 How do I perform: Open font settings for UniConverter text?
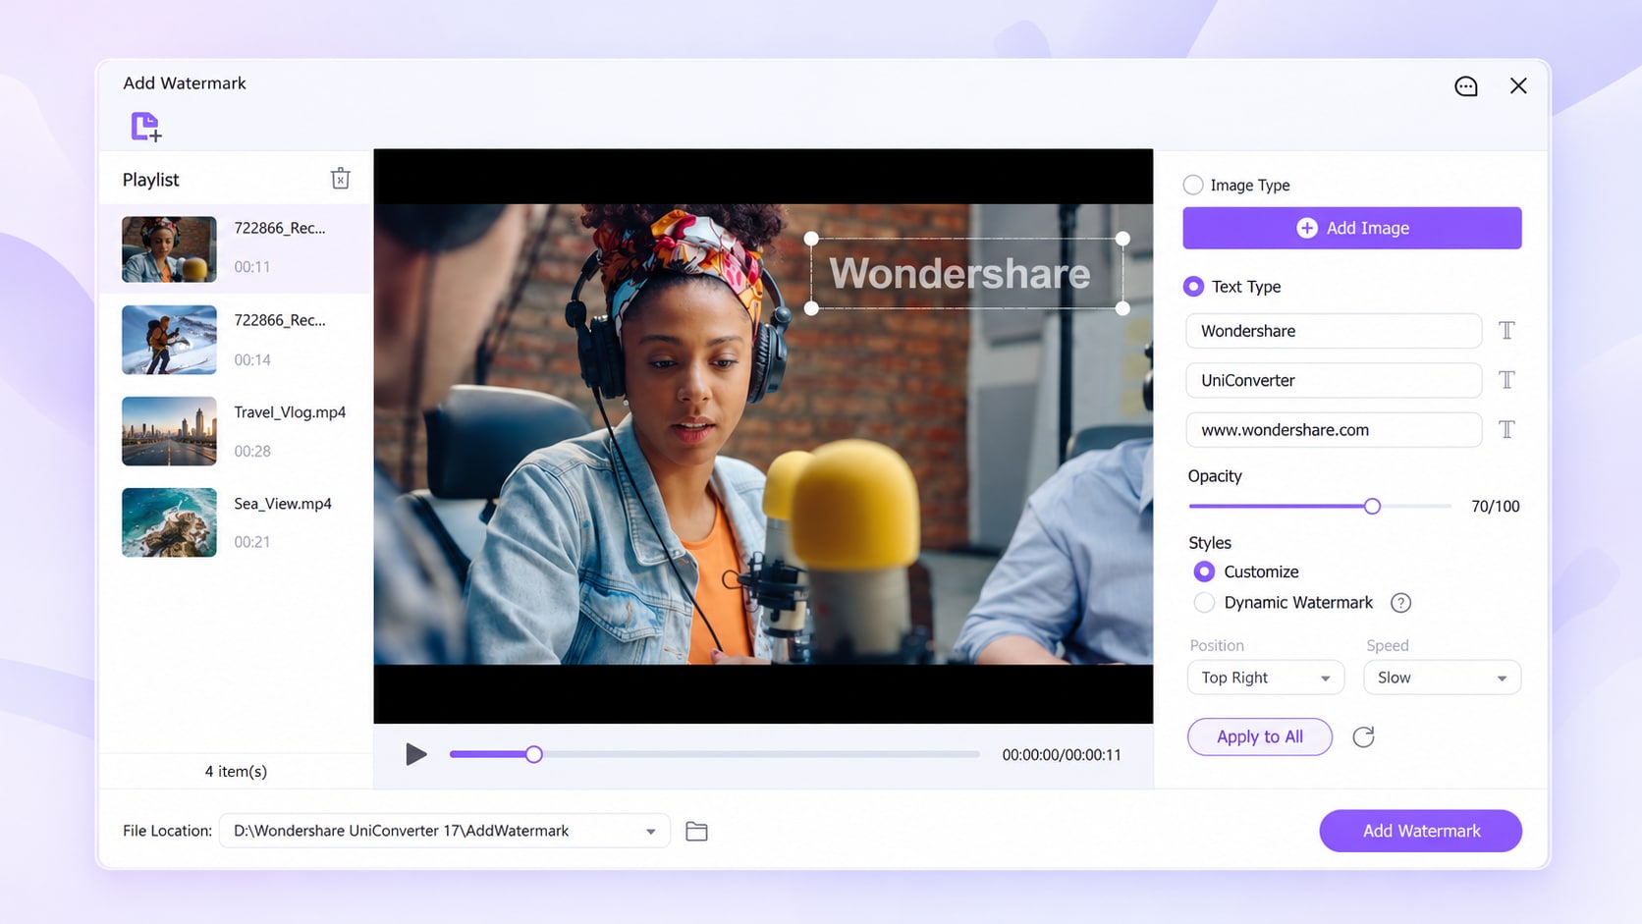click(1506, 380)
